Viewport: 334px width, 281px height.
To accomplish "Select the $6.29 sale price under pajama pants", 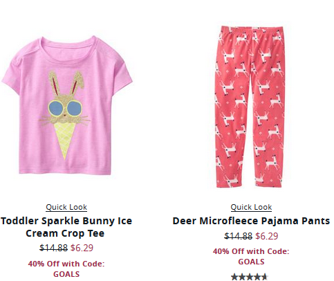I will click(267, 236).
